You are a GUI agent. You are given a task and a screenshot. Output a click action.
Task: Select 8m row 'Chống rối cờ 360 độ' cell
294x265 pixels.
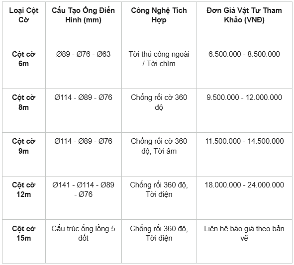(x=159, y=102)
